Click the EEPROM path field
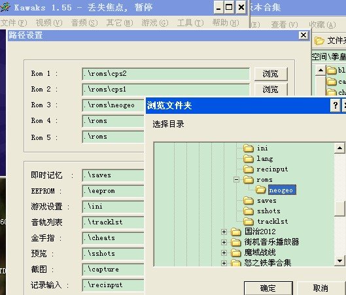 [113, 191]
